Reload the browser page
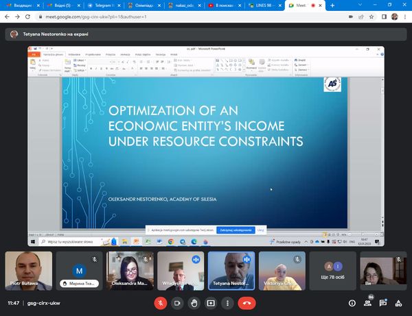 [28, 16]
